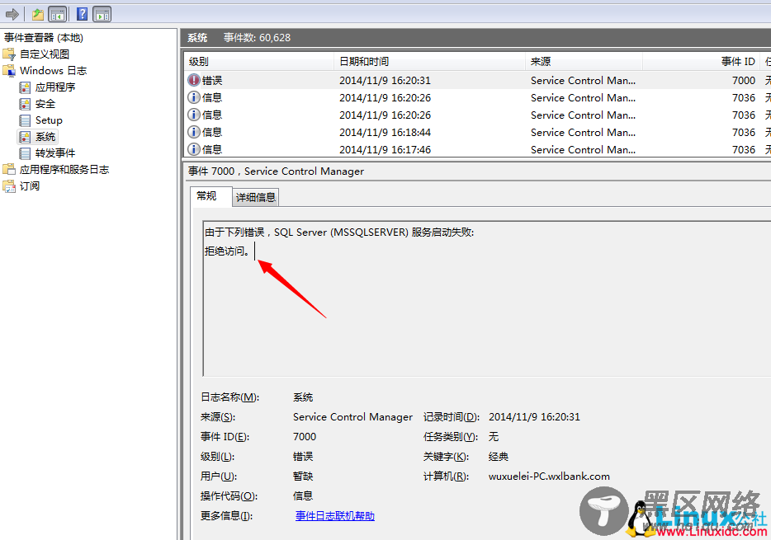Screen dimensions: 771x540
Task: Click the 事件 7000, Service Control Manager title
Action: pyautogui.click(x=277, y=171)
